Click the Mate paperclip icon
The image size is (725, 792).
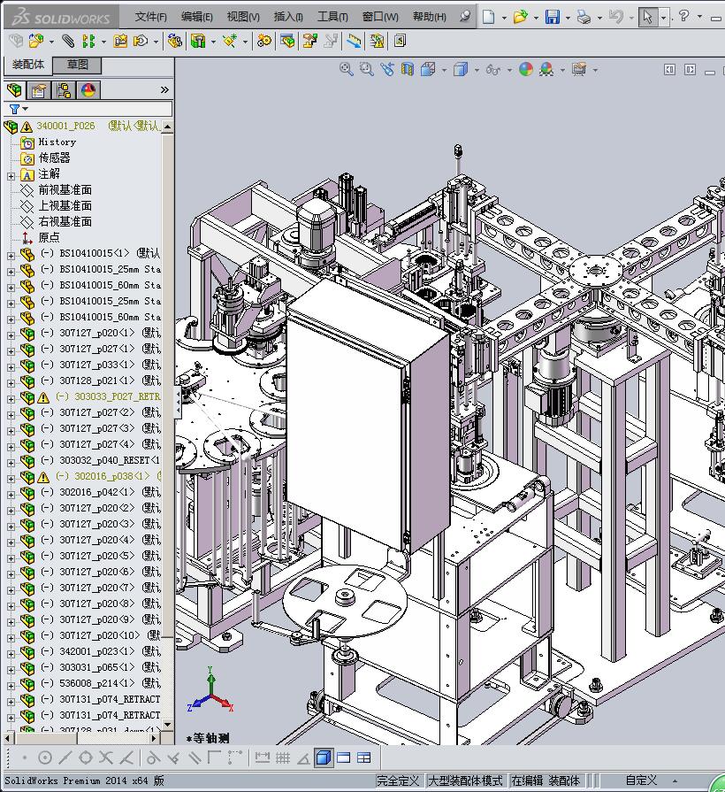(67, 41)
